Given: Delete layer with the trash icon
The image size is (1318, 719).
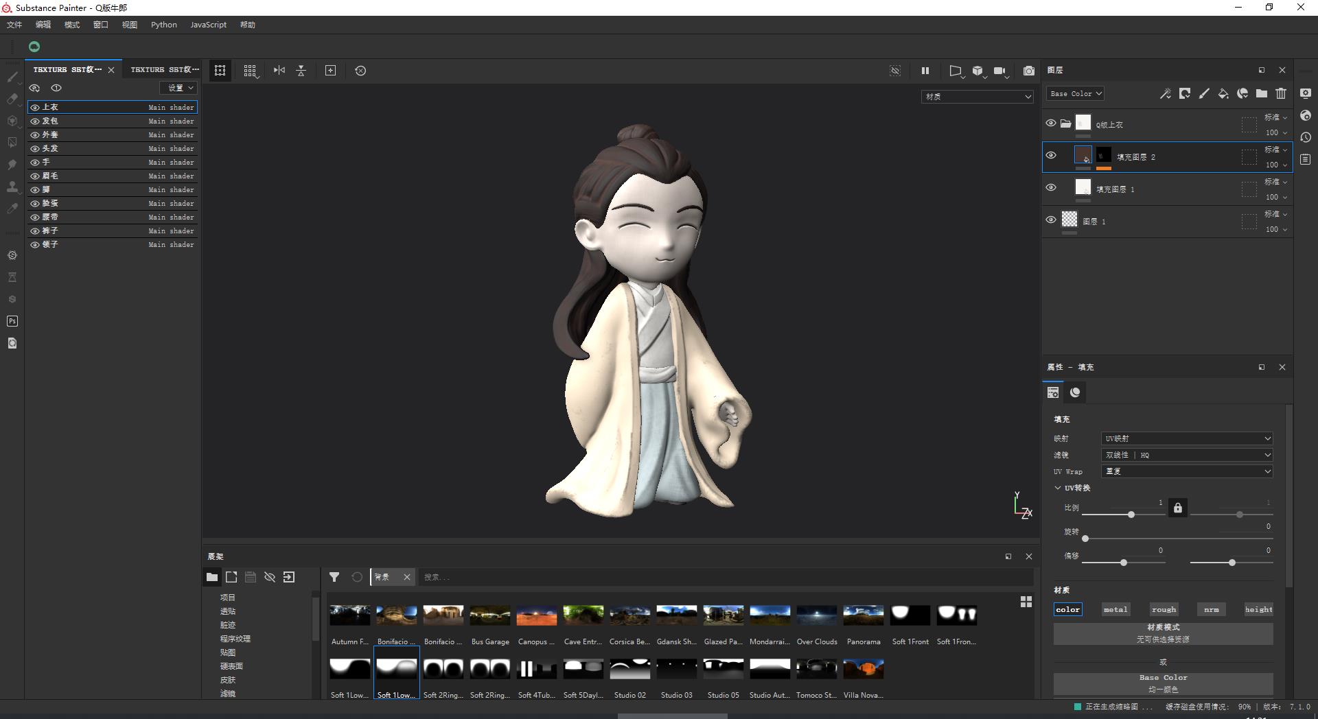Looking at the screenshot, I should (x=1281, y=93).
